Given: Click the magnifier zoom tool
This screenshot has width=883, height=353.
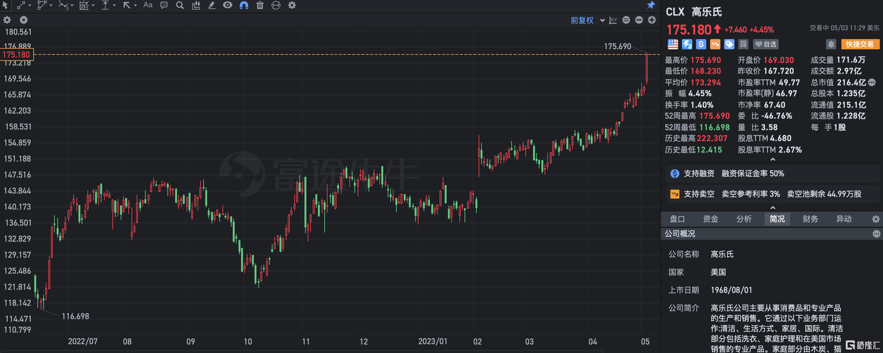Looking at the screenshot, I should [x=180, y=5].
